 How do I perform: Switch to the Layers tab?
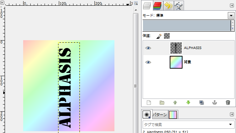[147, 6]
